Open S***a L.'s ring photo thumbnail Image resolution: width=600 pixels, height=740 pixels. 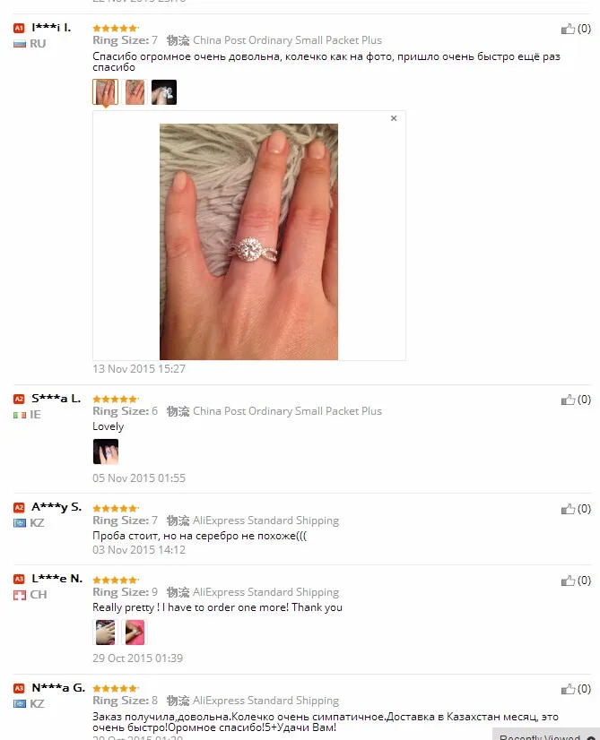click(105, 452)
